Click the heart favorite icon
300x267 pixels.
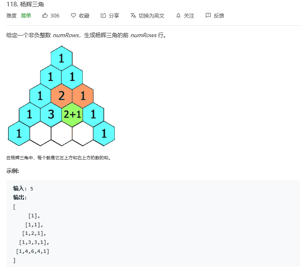tap(73, 15)
